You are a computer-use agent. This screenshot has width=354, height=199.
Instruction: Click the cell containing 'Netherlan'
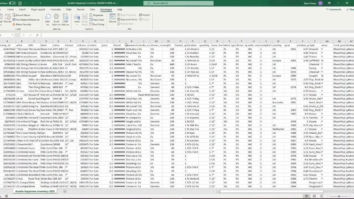pos(278,129)
